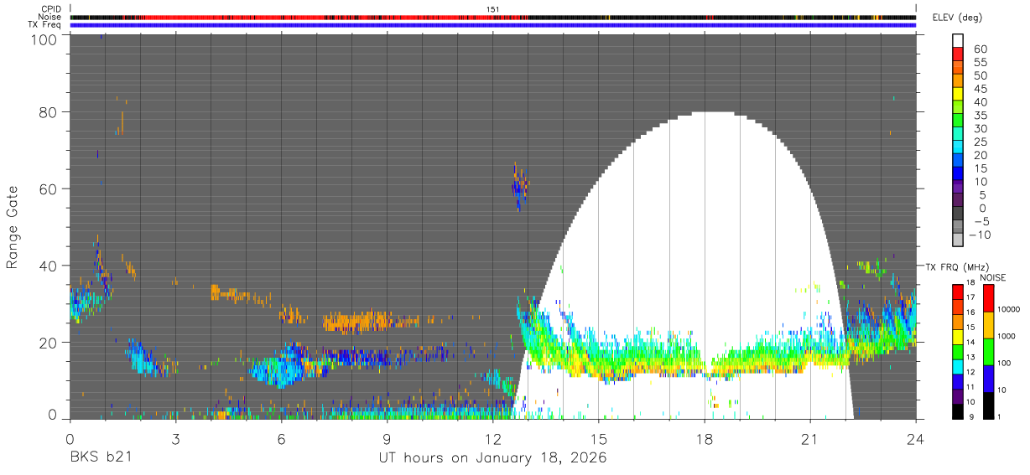Click the light gray bottom swatch of the ELEV colorbar
The image size is (1030, 475).
pyautogui.click(x=958, y=241)
